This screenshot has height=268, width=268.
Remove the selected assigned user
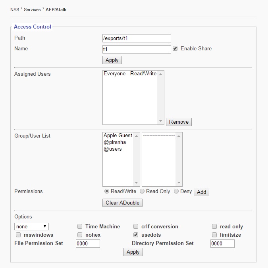pos(179,122)
